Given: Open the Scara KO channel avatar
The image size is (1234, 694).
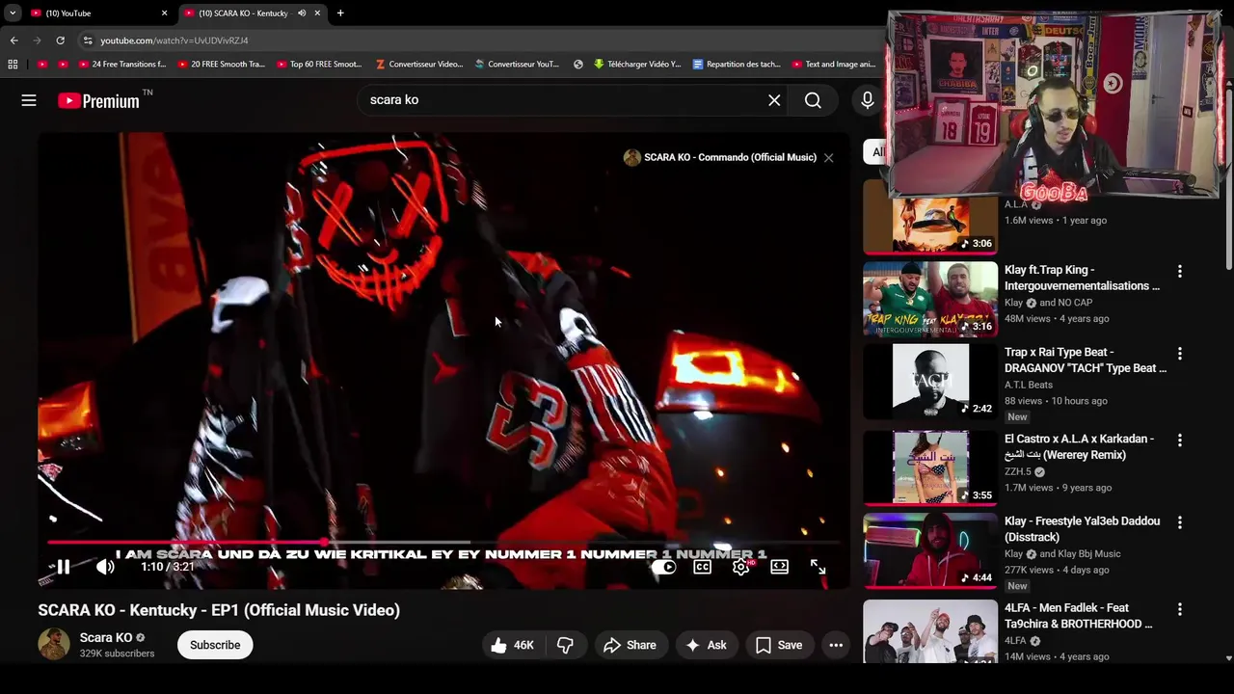Looking at the screenshot, I should tap(54, 644).
